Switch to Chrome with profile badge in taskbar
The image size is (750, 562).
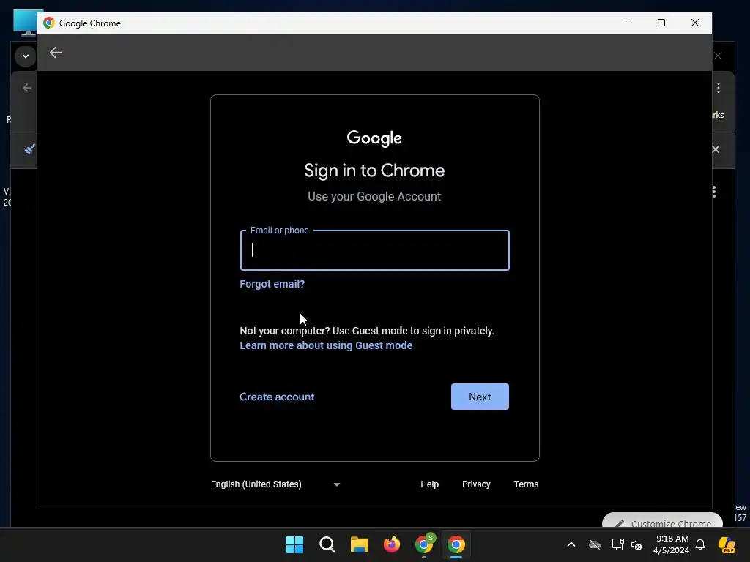[424, 544]
